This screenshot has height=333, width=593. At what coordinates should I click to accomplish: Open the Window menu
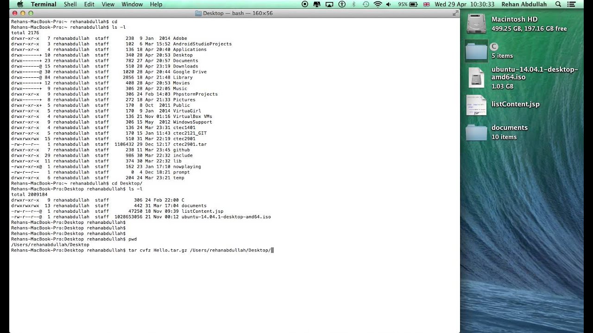pos(132,4)
